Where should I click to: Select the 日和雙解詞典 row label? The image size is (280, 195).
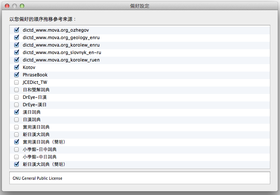coord(36,90)
